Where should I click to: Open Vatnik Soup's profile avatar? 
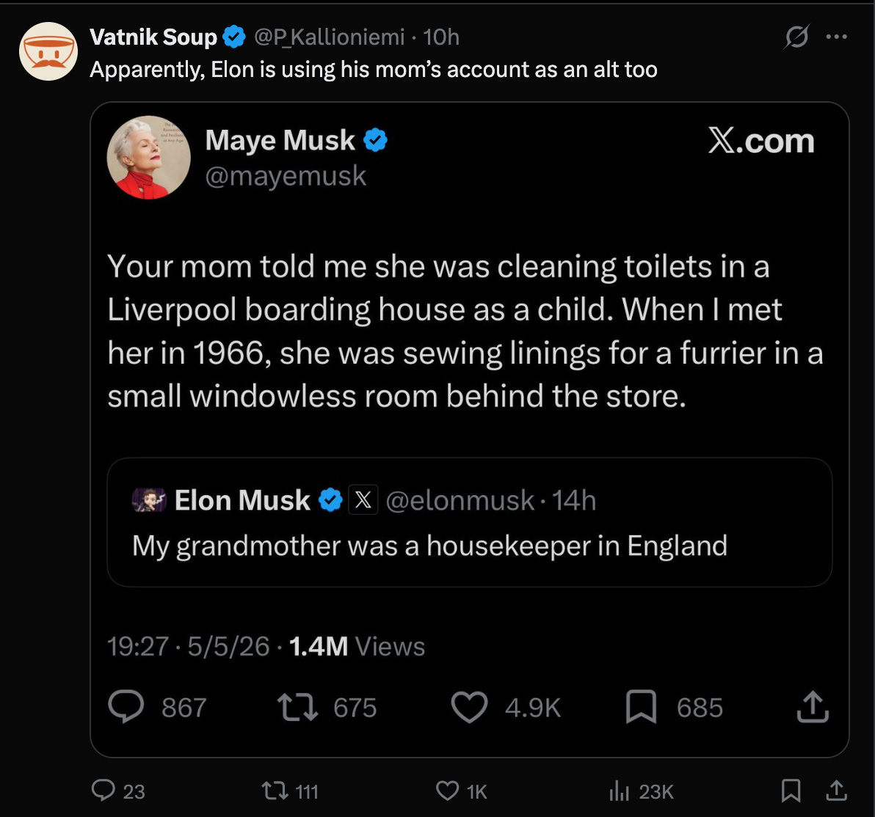pos(48,51)
